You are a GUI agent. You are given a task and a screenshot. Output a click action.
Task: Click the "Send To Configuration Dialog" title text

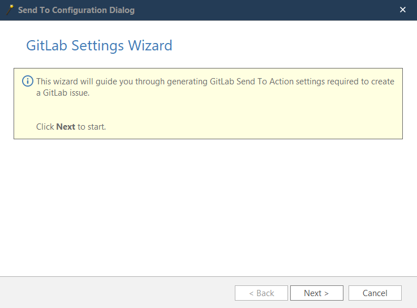tap(76, 10)
